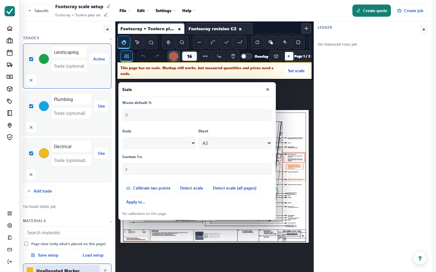Click the Search materials field
The height and width of the screenshot is (272, 436).
point(67,232)
